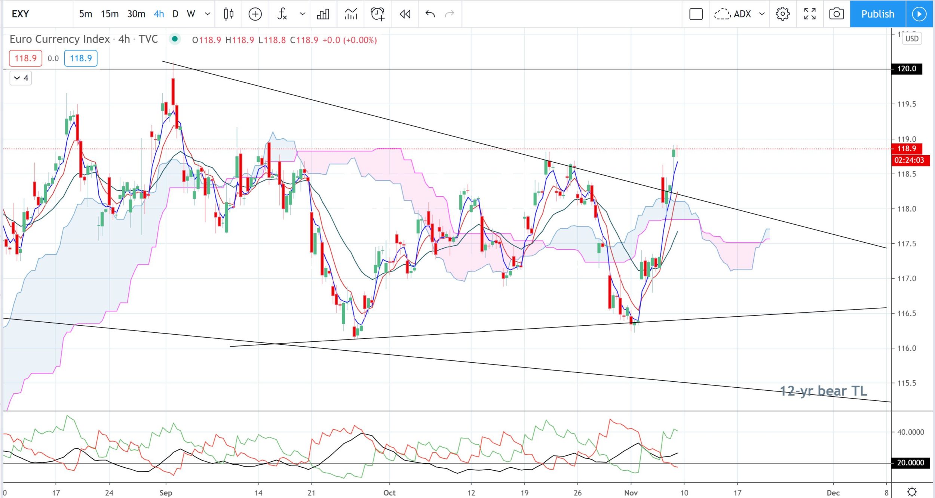
Task: Open the select layout square icon
Action: click(x=696, y=14)
